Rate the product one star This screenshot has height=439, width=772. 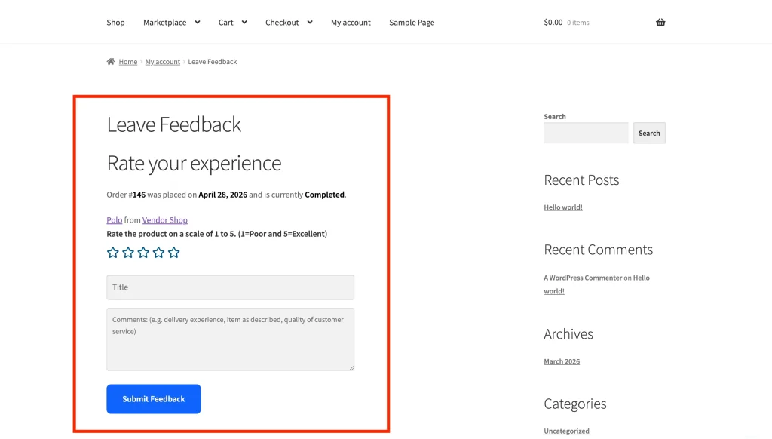(113, 253)
